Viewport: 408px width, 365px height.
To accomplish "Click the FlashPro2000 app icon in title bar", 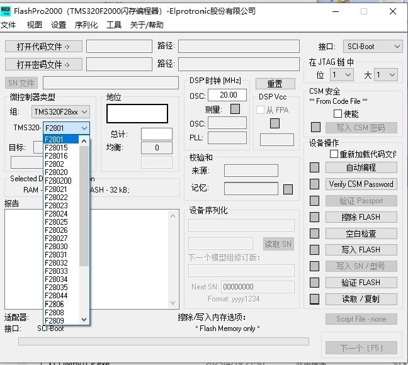I will point(6,11).
